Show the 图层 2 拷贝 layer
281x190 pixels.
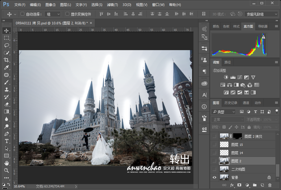point(214,136)
